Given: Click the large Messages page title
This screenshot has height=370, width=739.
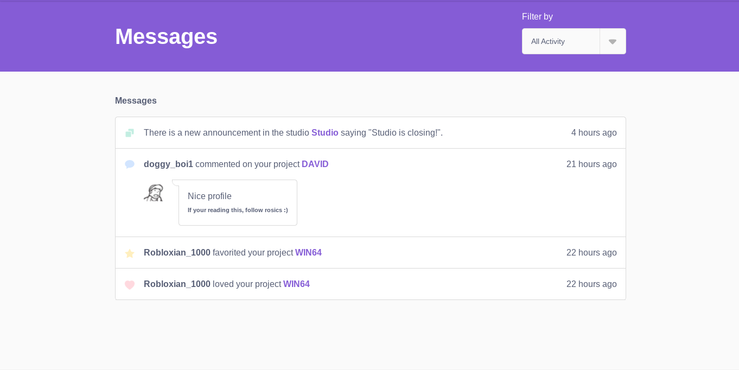Looking at the screenshot, I should click(x=166, y=37).
